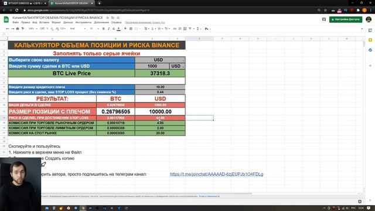This screenshot has width=375, height=211.
Task: Open the Вид menu
Action: [35, 22]
